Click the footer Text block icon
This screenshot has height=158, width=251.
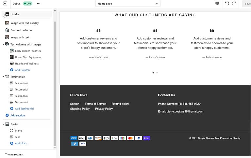[11, 137]
